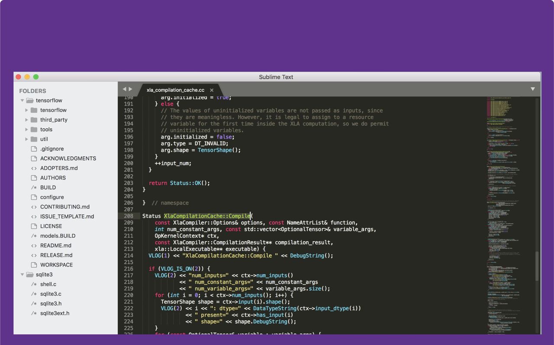
Task: Place cursor on 'return Status::OK();' line
Action: tap(179, 183)
